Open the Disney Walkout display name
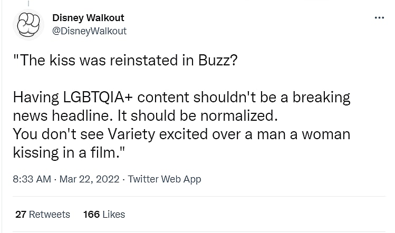Image resolution: width=395 pixels, height=233 pixels. pos(88,18)
